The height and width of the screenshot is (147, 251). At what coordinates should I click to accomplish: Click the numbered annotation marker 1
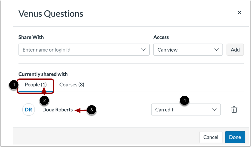[13, 85]
